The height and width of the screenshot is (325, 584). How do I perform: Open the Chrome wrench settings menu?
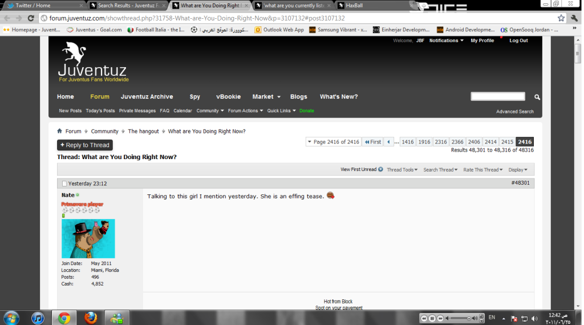pyautogui.click(x=574, y=18)
